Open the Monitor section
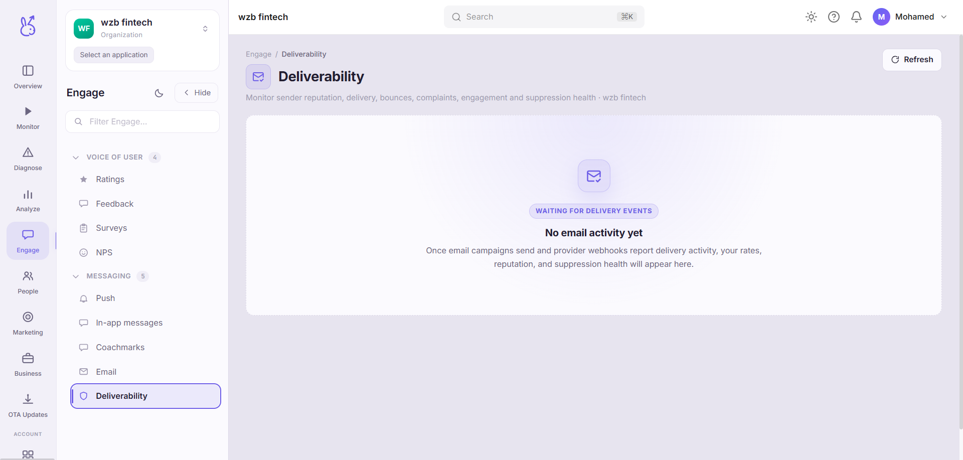This screenshot has width=963, height=460. pos(28,118)
